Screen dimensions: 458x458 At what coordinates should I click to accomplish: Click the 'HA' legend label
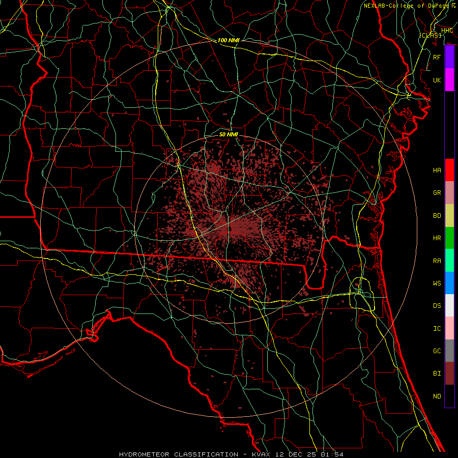pyautogui.click(x=437, y=170)
